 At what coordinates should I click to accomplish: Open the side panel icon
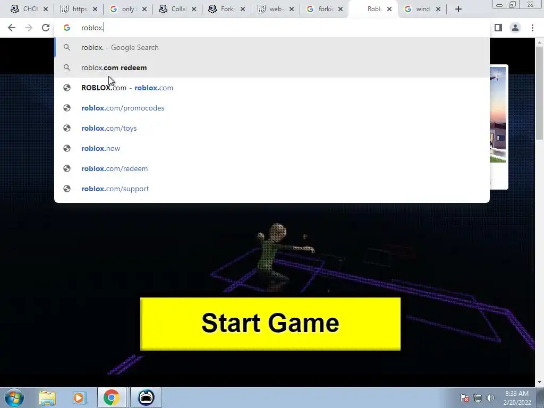(x=498, y=28)
